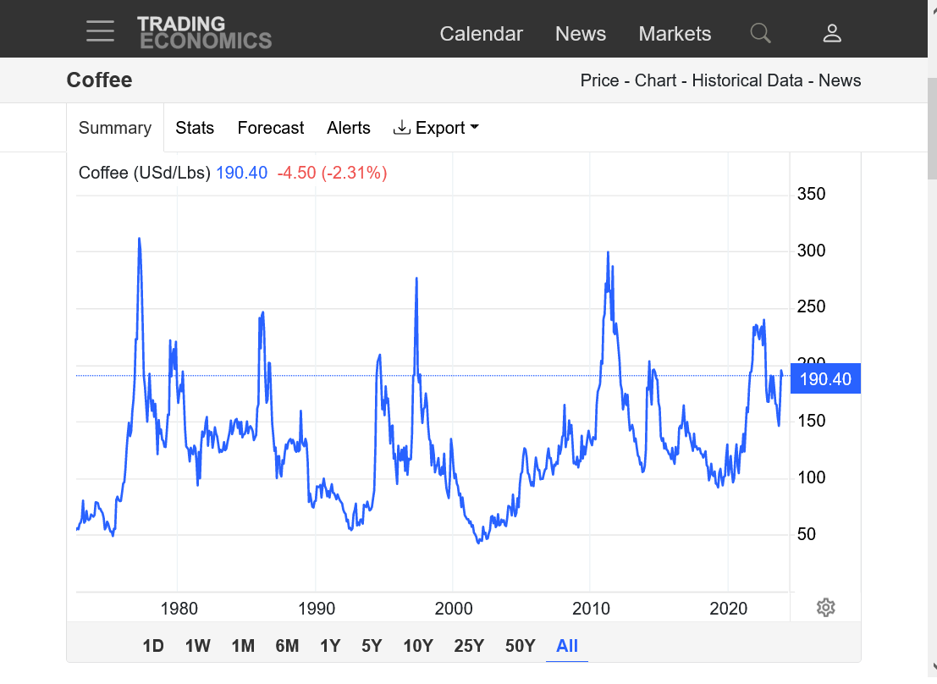Viewport: 937px width, 684px height.
Task: Select the 5Y time range
Action: pyautogui.click(x=372, y=646)
